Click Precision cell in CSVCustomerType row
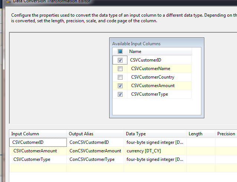Screen dimensions: 237x182 click(x=226, y=159)
